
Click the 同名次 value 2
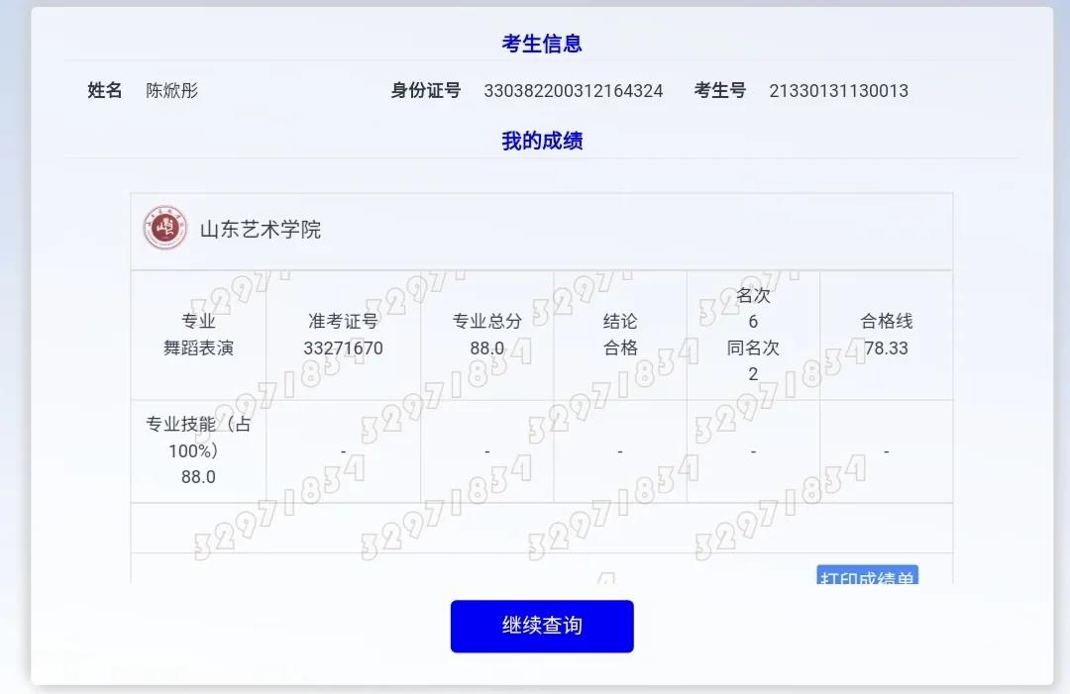pyautogui.click(x=753, y=374)
